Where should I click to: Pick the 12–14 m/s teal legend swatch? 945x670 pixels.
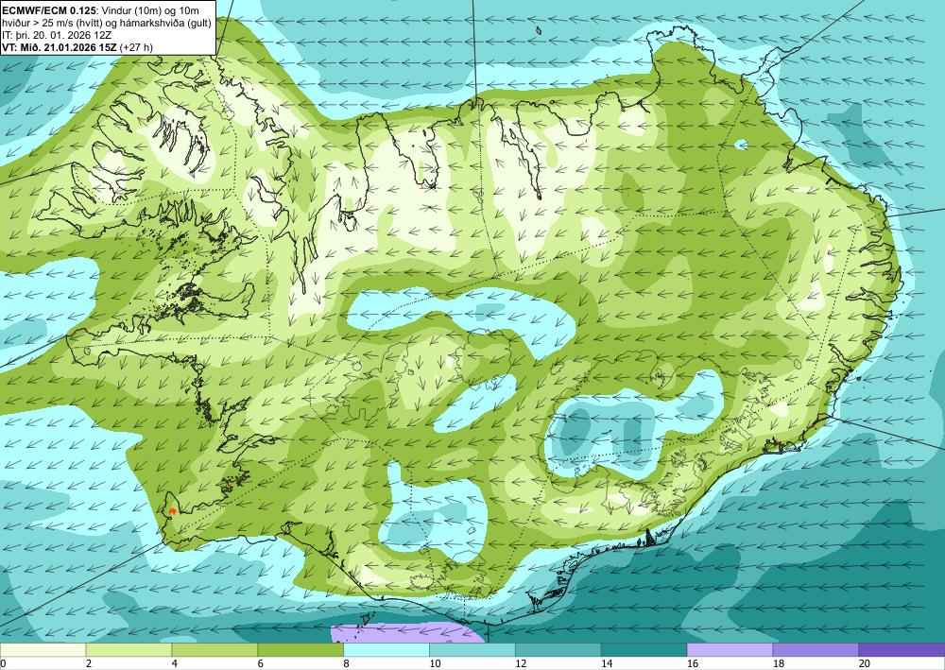558,649
